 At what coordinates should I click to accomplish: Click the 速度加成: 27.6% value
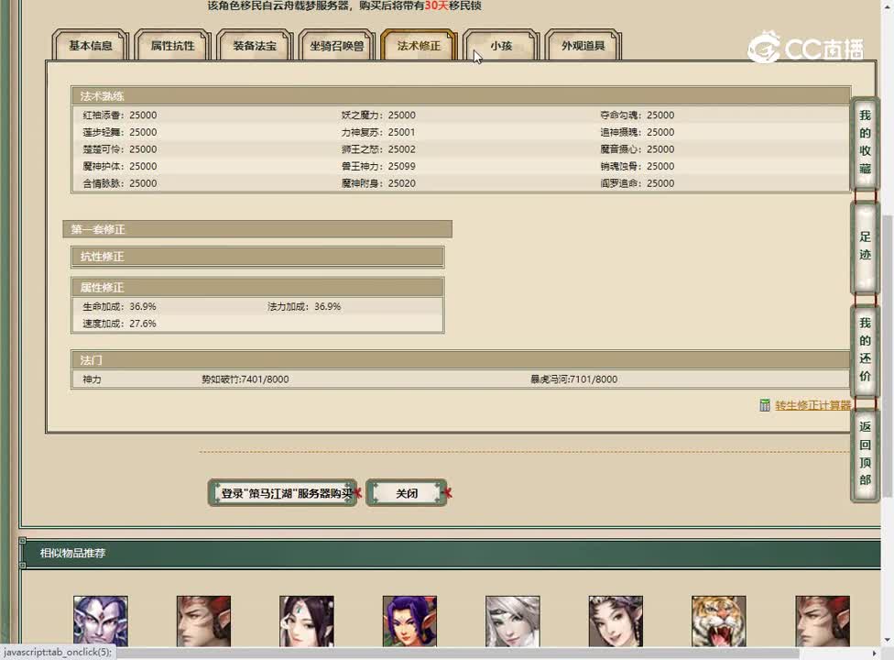[119, 324]
